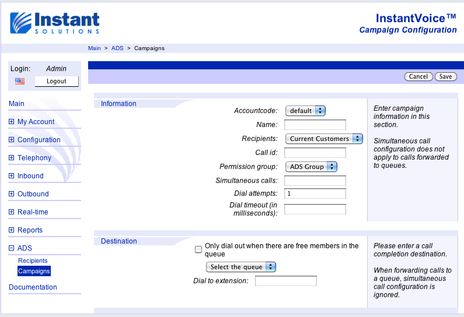Screen dimensions: 464x317
Task: Expand the Inbound plus icon
Action: (12, 176)
